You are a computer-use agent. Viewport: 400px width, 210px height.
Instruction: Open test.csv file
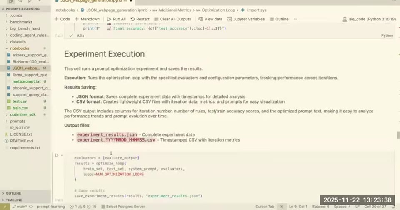tap(25, 101)
